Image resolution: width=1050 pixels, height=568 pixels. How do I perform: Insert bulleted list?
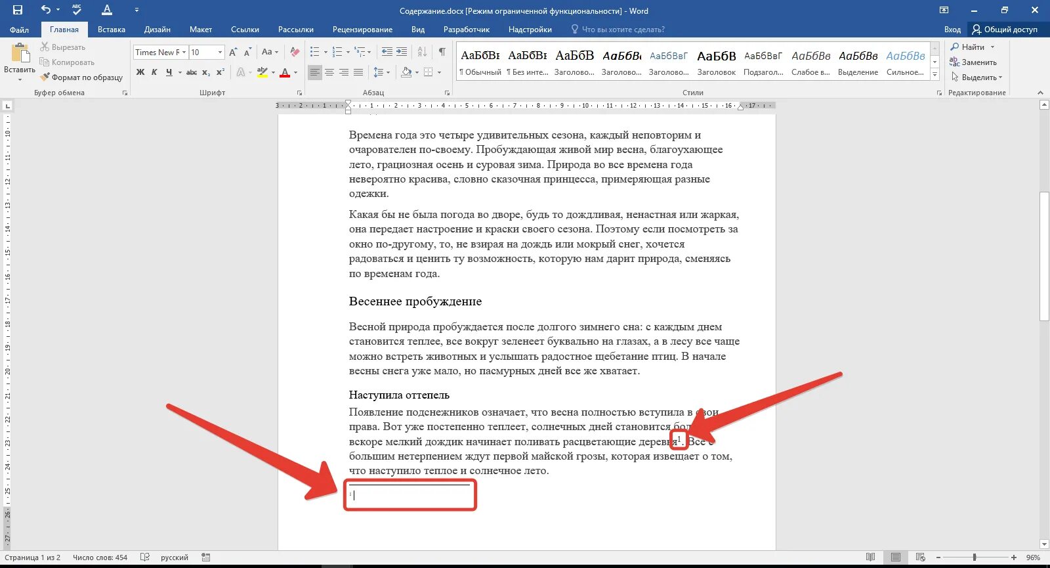pyautogui.click(x=315, y=52)
